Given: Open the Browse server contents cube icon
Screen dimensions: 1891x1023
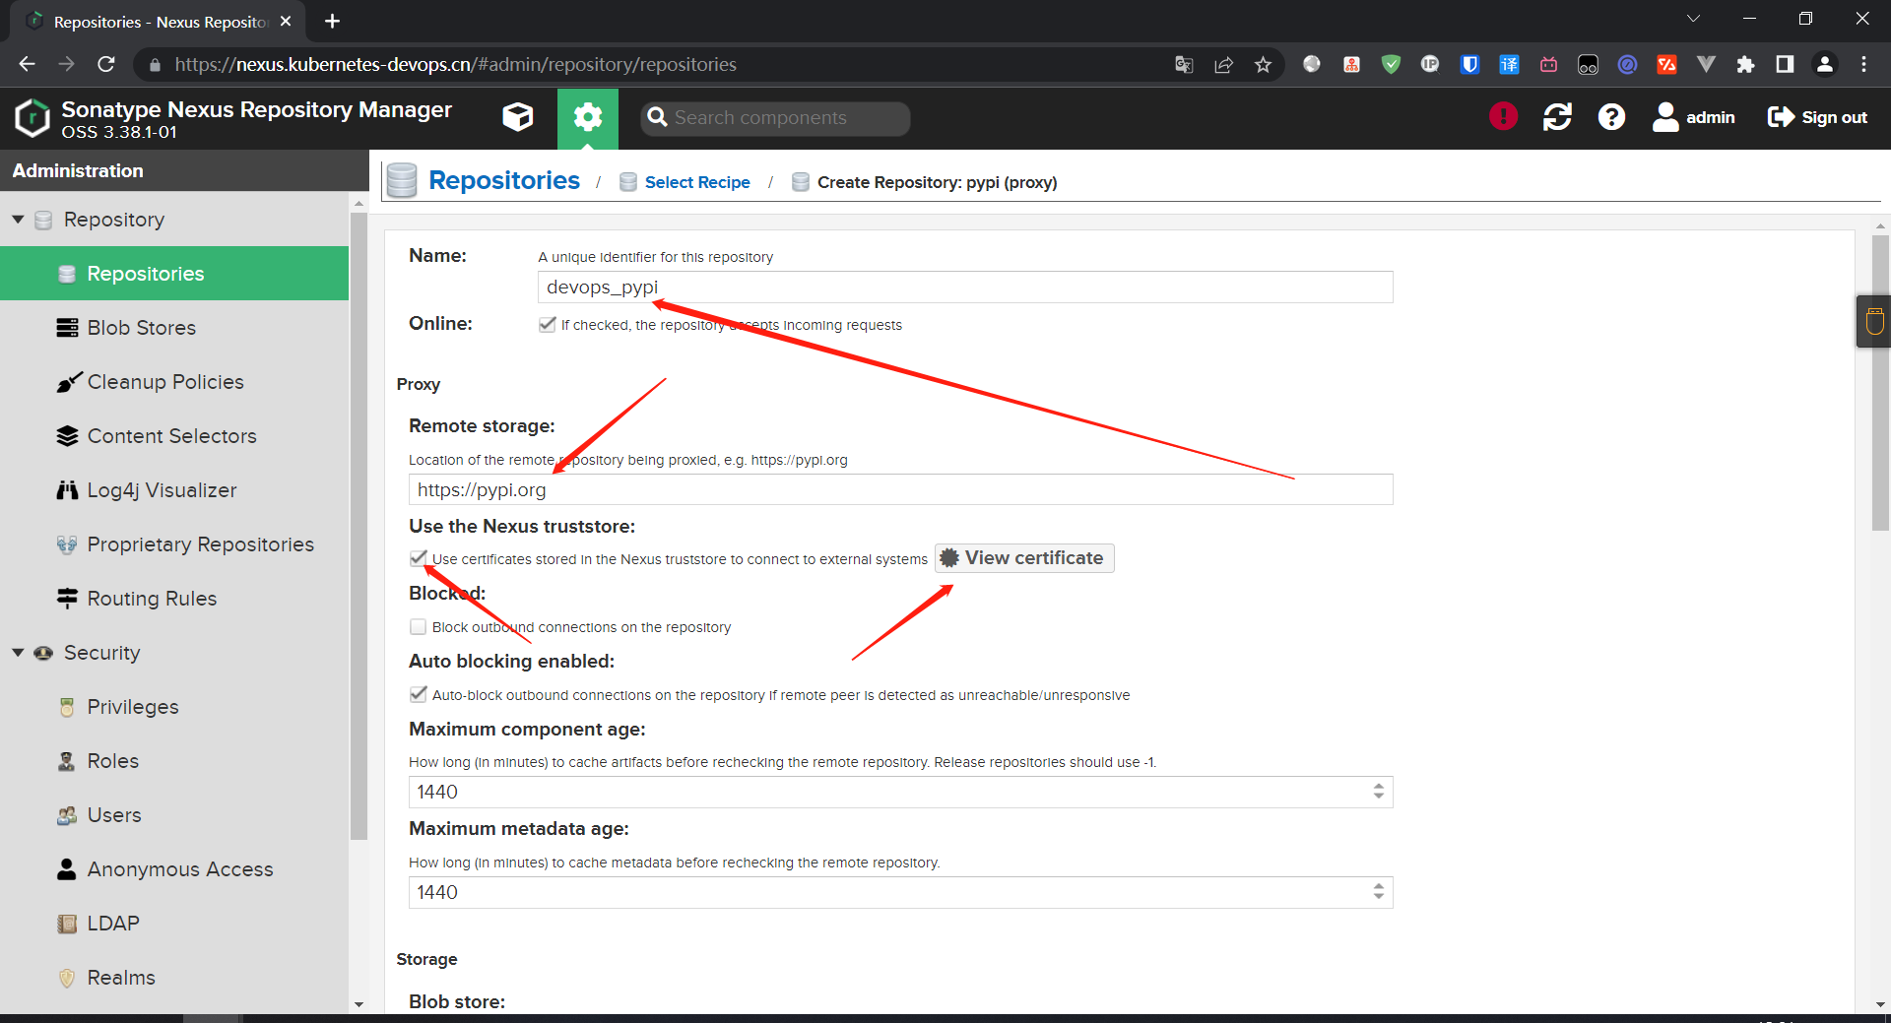Looking at the screenshot, I should tap(517, 117).
